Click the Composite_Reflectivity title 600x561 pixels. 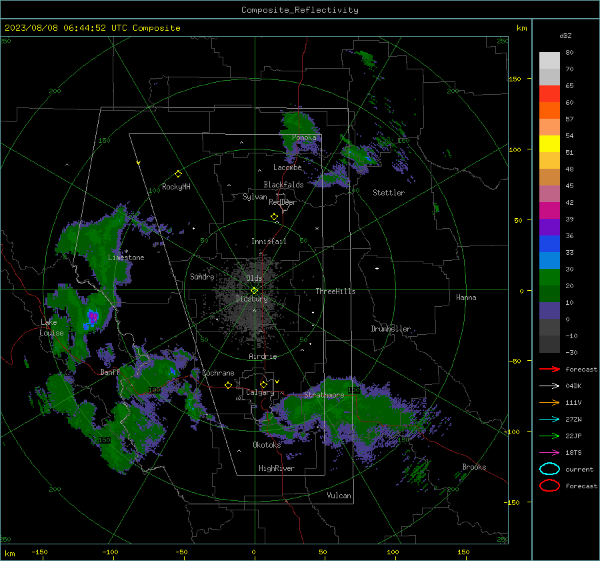coord(300,10)
